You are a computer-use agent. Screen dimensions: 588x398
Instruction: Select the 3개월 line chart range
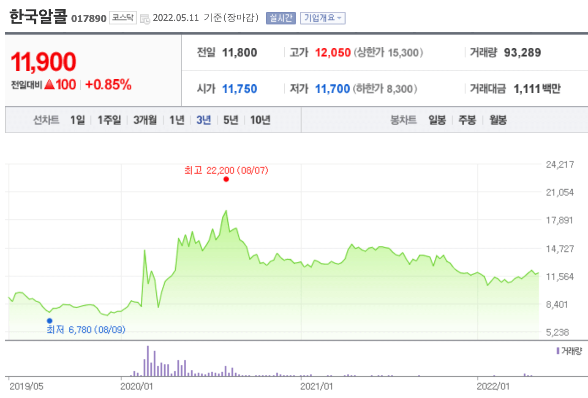coord(145,120)
